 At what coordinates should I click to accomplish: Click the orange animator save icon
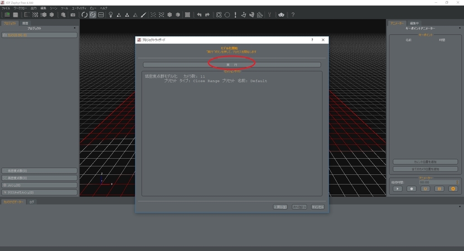(x=439, y=189)
